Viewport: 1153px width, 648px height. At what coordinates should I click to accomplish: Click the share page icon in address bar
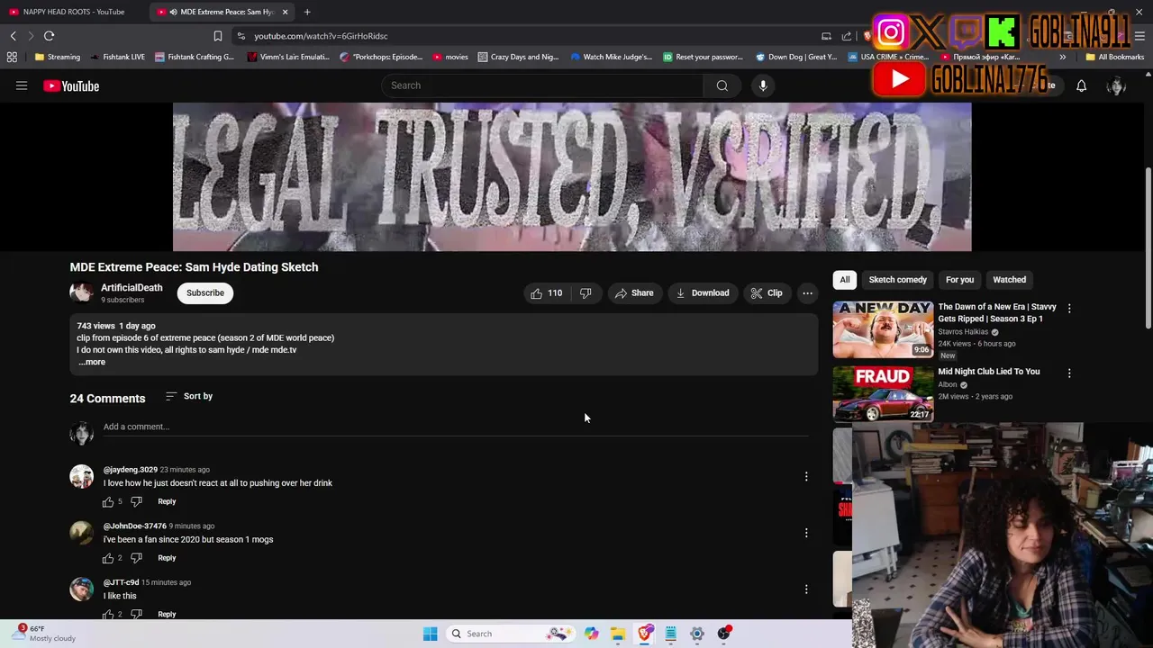tap(847, 36)
